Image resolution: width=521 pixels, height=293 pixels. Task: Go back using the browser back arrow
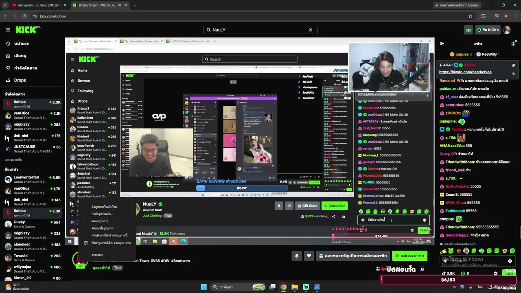(6, 16)
